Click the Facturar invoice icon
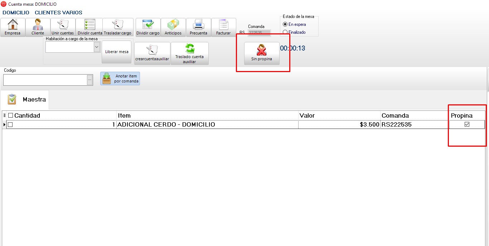Viewport: 489px width, 246px height. click(x=223, y=27)
